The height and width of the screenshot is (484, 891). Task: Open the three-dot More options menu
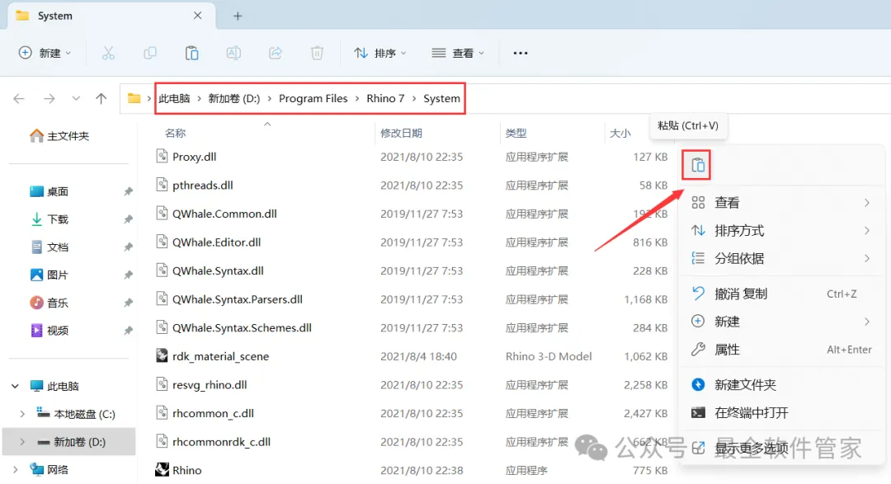click(x=521, y=53)
